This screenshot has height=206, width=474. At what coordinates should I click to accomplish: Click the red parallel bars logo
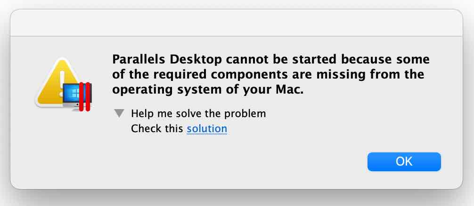tap(84, 97)
